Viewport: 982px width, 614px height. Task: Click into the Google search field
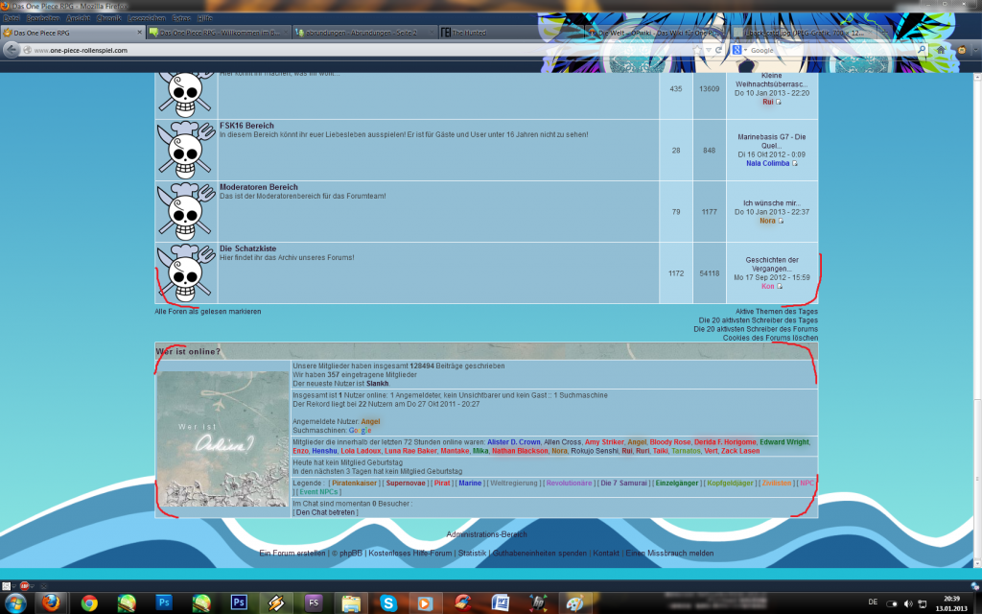tap(831, 50)
